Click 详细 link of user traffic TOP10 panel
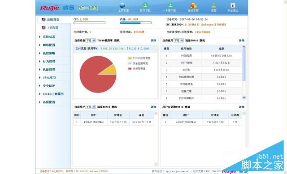 (x=153, y=107)
